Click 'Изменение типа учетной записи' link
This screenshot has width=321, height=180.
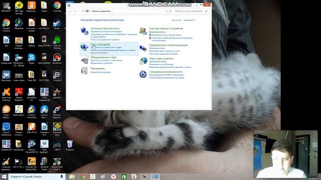tap(167, 35)
